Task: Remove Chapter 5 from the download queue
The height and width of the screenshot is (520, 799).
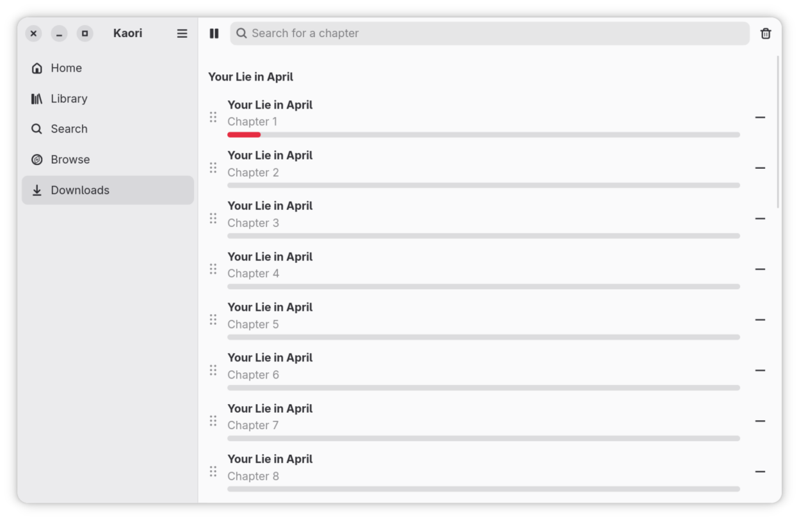Action: tap(760, 320)
